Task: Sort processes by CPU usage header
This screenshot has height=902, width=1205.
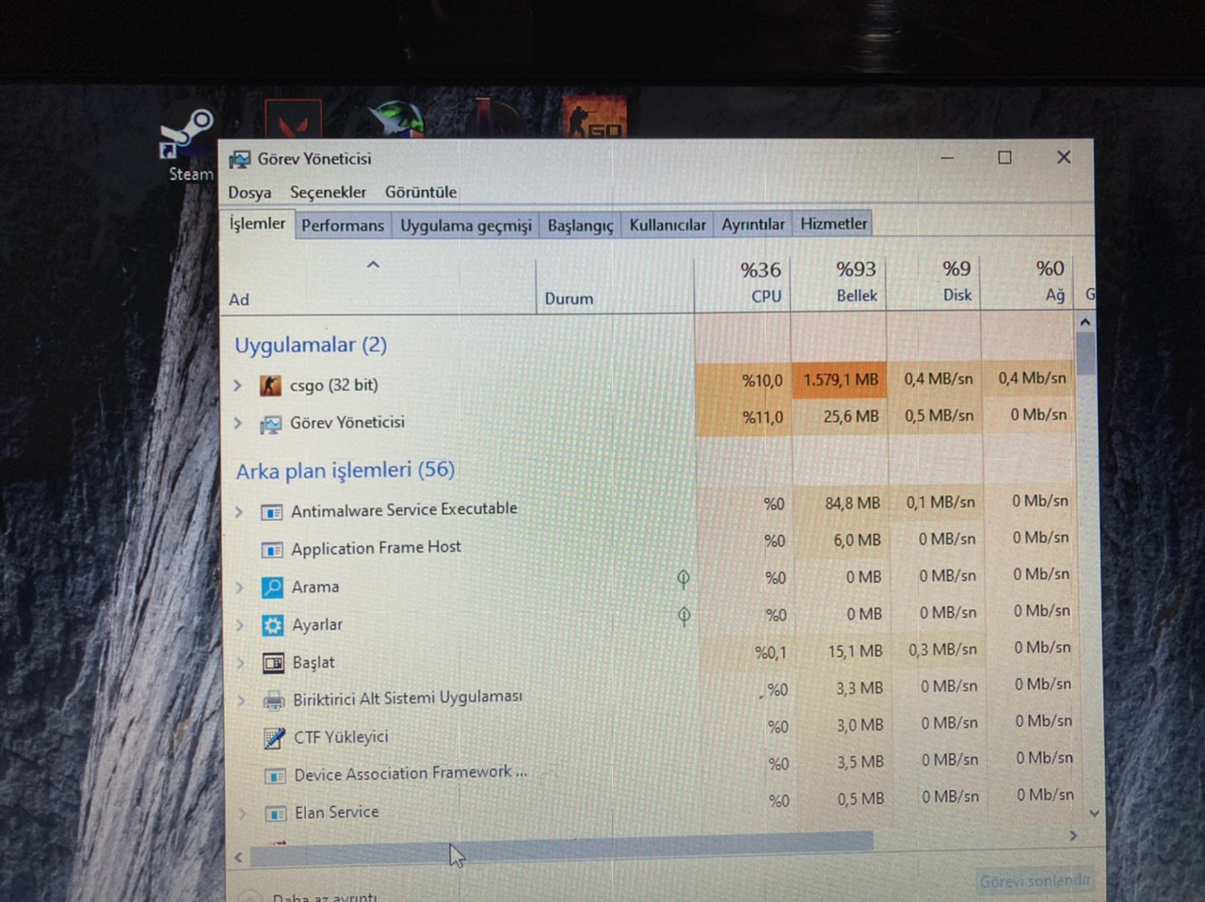Action: tap(743, 282)
